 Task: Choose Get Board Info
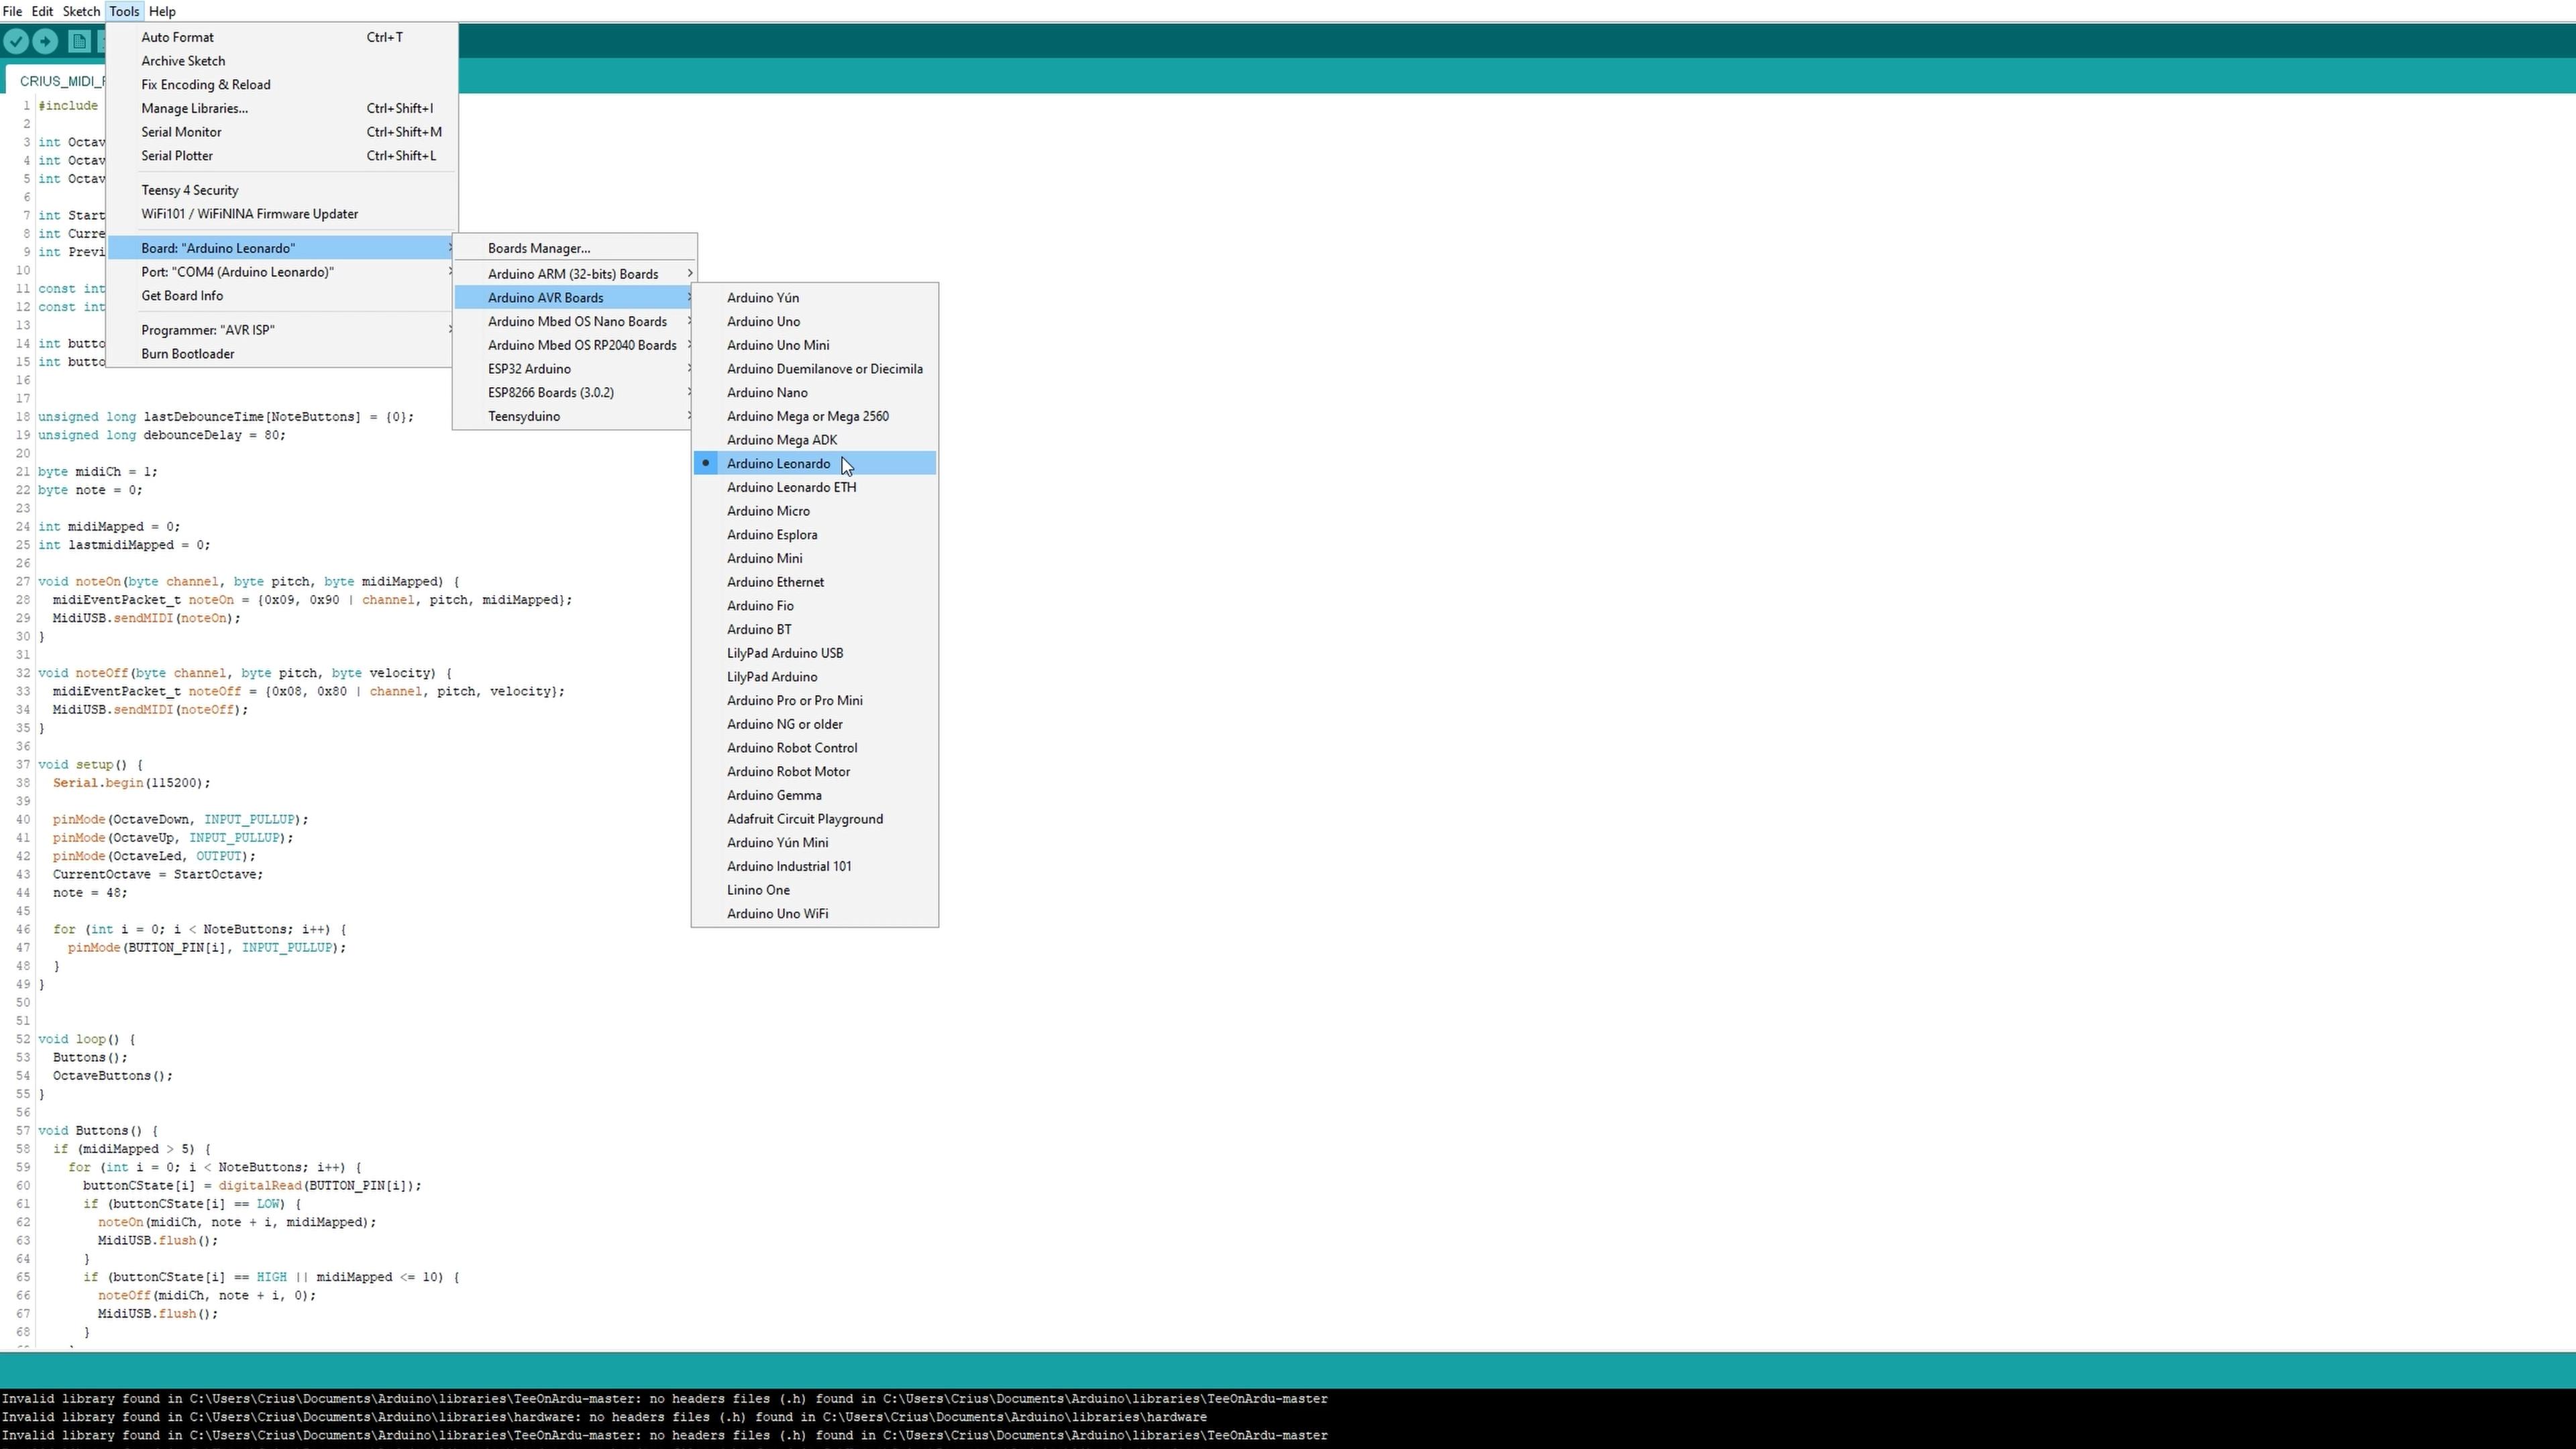pyautogui.click(x=182, y=296)
